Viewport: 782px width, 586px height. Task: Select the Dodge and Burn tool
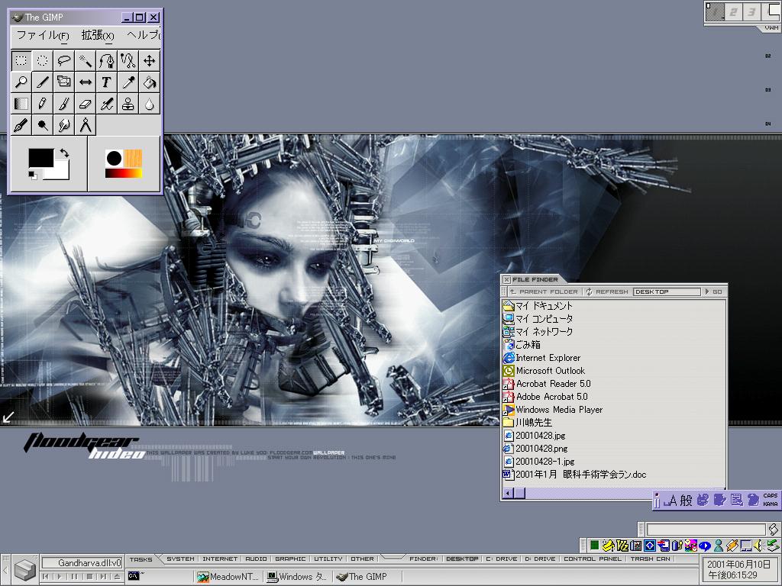(43, 125)
